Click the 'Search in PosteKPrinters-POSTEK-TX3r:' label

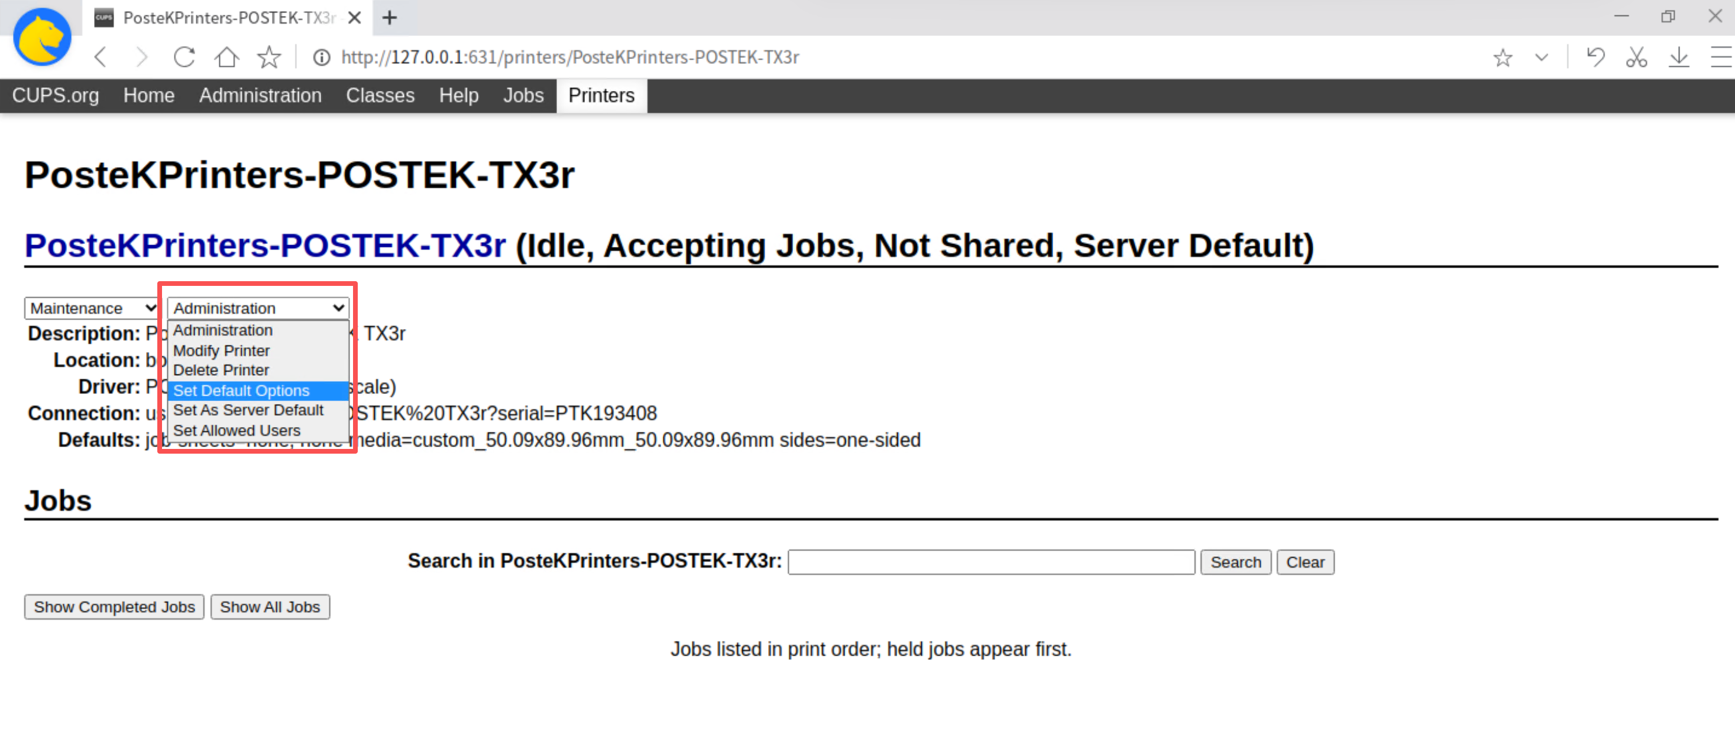595,561
